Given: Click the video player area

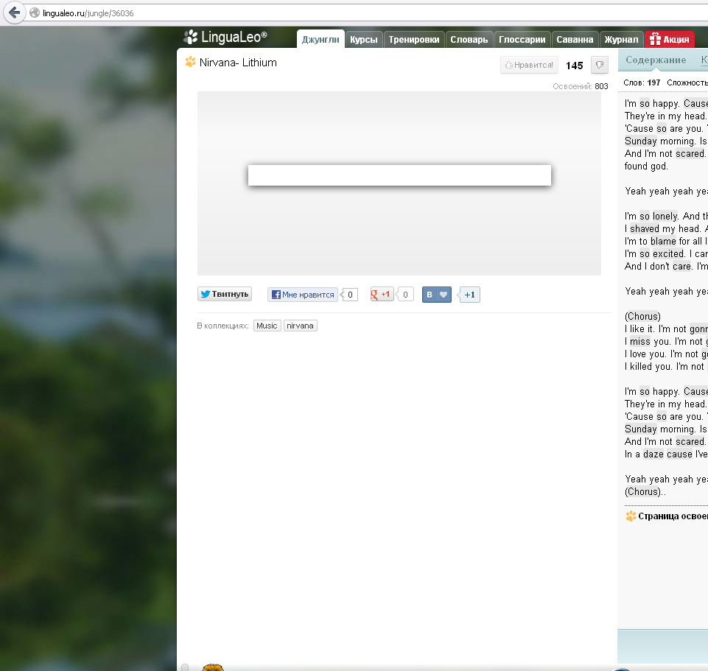Looking at the screenshot, I should point(399,183).
